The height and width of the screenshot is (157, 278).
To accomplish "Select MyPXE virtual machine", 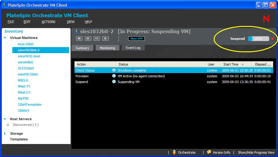I will (23, 98).
